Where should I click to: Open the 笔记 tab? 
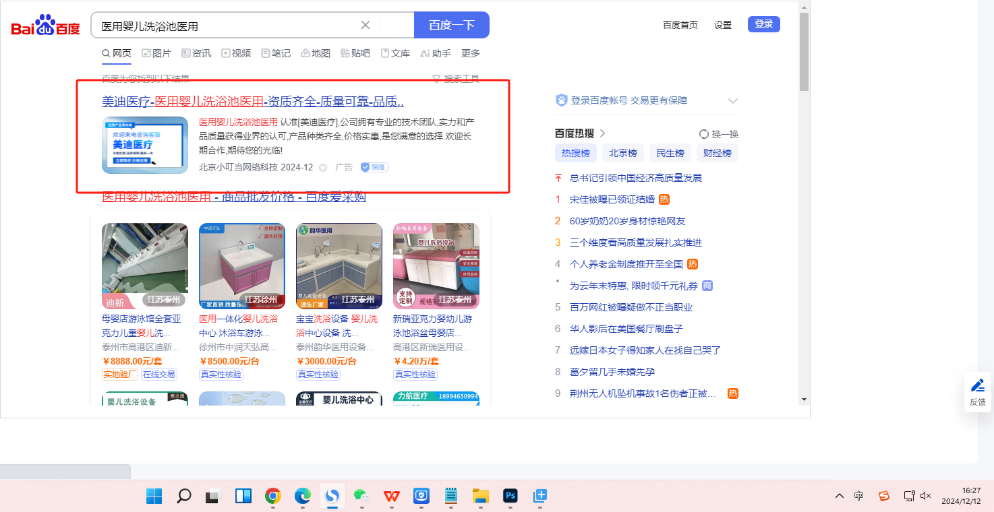[276, 53]
